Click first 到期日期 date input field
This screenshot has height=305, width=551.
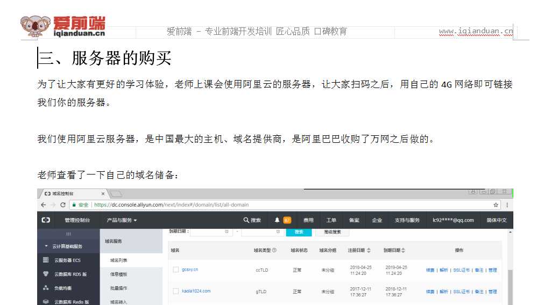coord(211,232)
